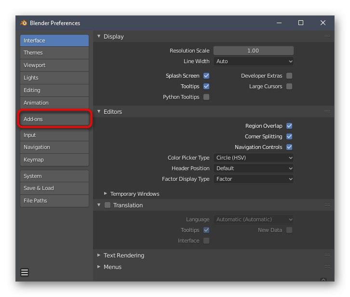The height and width of the screenshot is (297, 350).
Task: Open the File Paths section
Action: (x=54, y=201)
